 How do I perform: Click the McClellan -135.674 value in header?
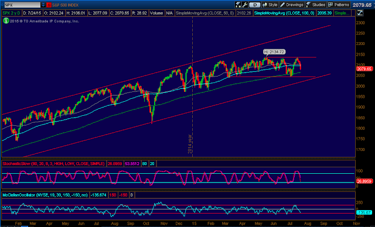pos(98,195)
